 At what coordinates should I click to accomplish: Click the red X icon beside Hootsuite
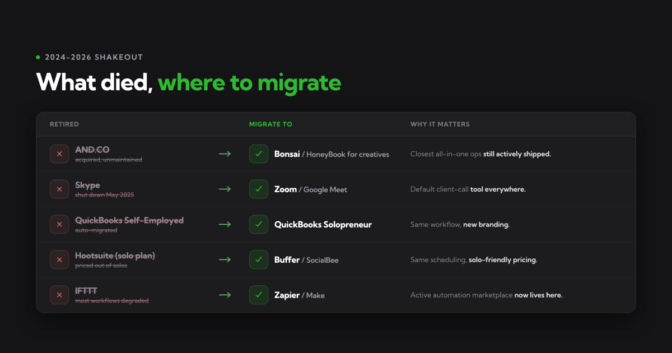tap(59, 259)
